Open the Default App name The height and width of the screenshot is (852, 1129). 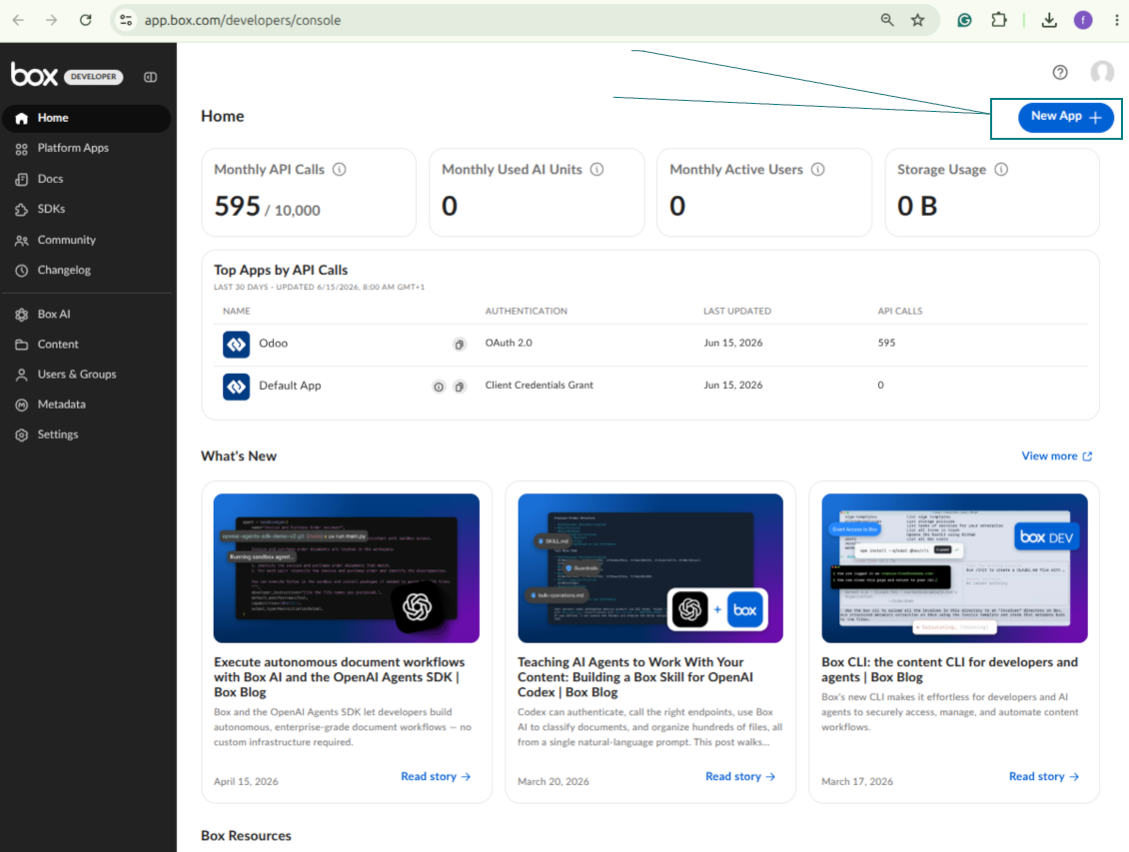click(x=290, y=386)
